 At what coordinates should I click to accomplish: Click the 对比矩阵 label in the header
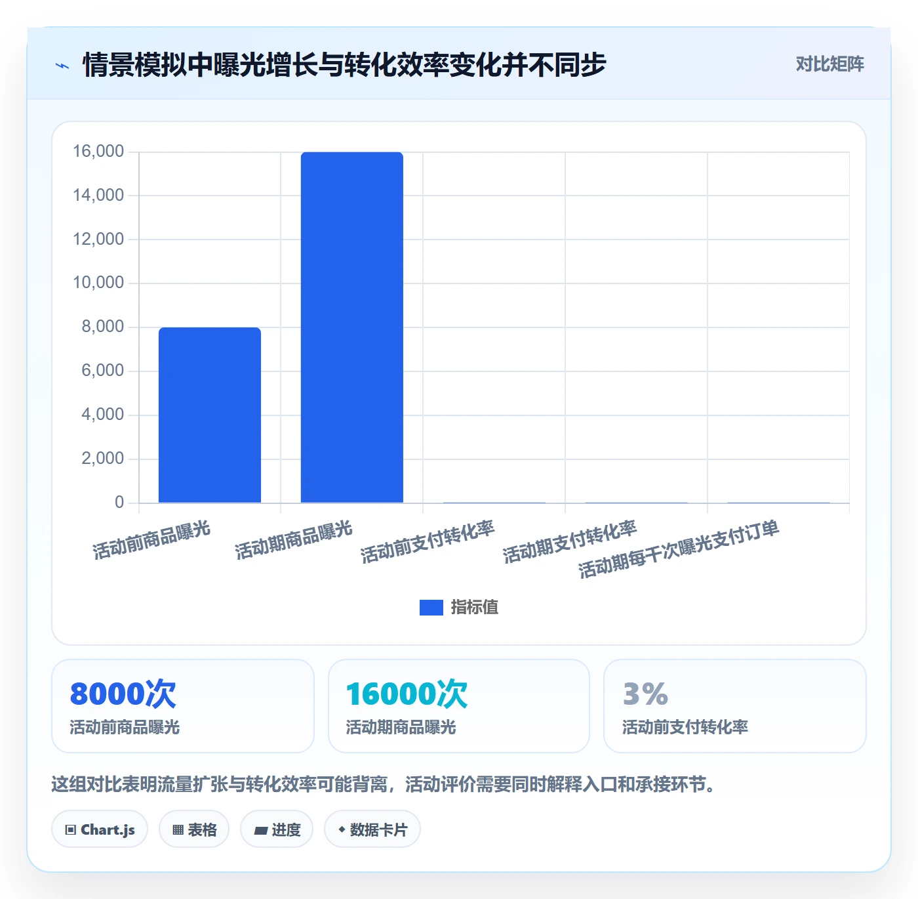pos(829,64)
